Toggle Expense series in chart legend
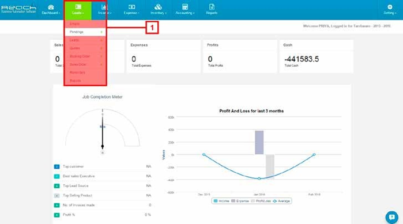This screenshot has height=224, width=403. [x=240, y=201]
